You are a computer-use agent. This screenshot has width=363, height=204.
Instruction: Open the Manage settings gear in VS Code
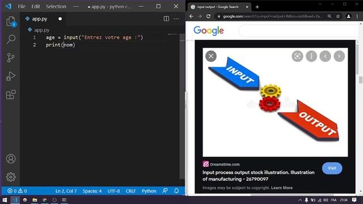[x=11, y=177]
